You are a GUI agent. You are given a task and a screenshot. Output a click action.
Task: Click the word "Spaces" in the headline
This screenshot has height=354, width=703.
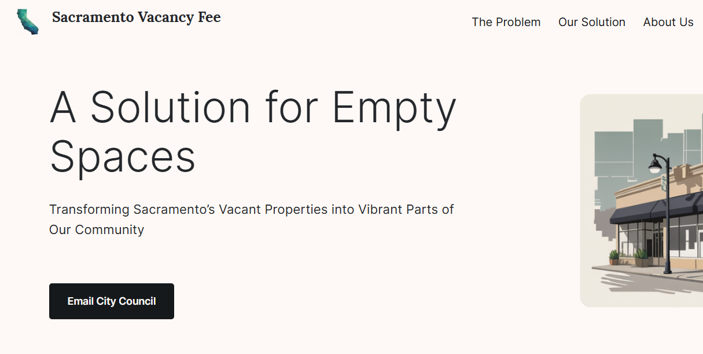(x=123, y=157)
